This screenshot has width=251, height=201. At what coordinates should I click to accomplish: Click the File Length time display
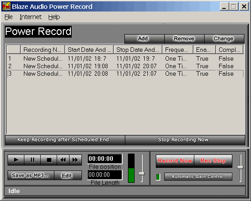(x=105, y=174)
